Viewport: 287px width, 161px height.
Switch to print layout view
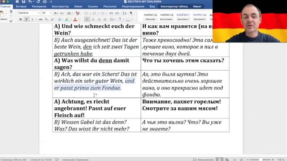219,160
